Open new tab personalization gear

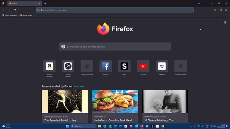[225, 23]
